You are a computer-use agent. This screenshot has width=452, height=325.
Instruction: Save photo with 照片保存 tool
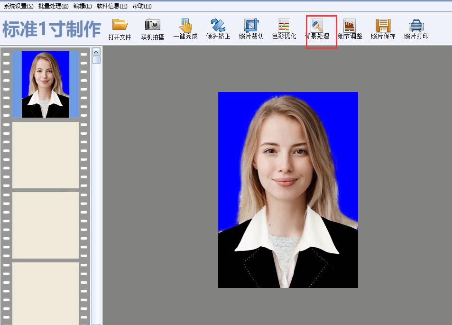tap(382, 28)
